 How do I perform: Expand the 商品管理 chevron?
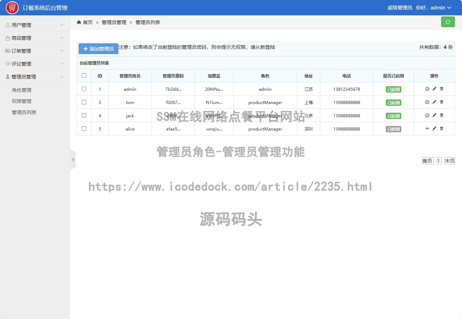(62, 38)
